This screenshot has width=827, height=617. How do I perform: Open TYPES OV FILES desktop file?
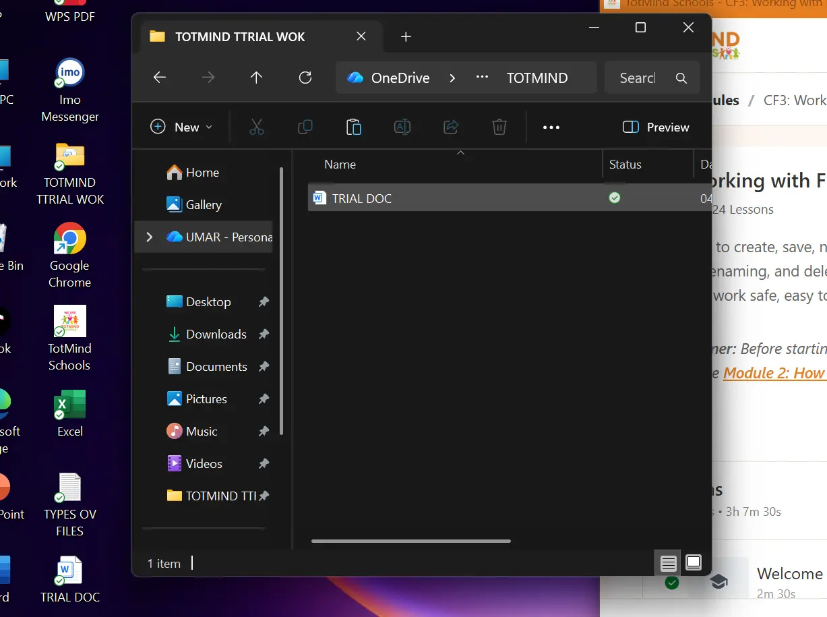point(70,504)
